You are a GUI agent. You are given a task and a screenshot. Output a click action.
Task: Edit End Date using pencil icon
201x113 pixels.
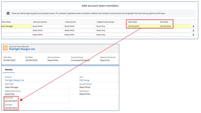69,108
